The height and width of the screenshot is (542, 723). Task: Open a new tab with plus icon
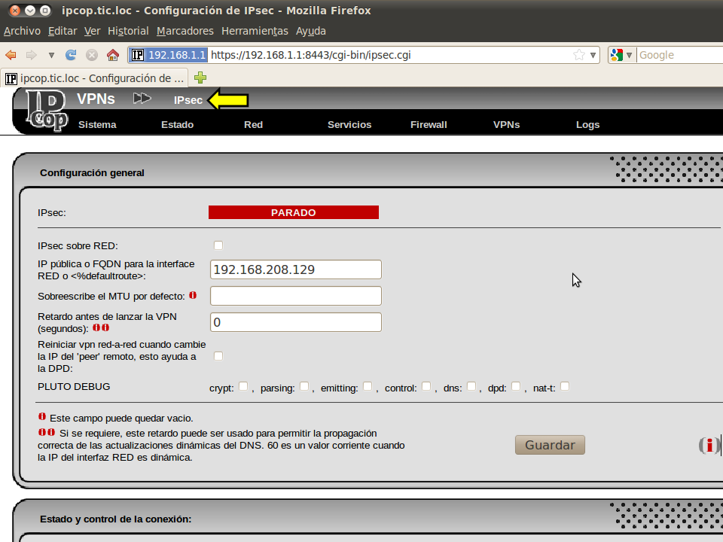click(200, 78)
